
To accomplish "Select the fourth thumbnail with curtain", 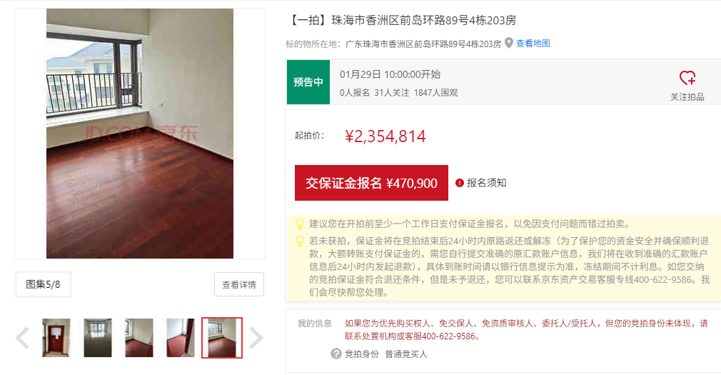I will [x=180, y=338].
